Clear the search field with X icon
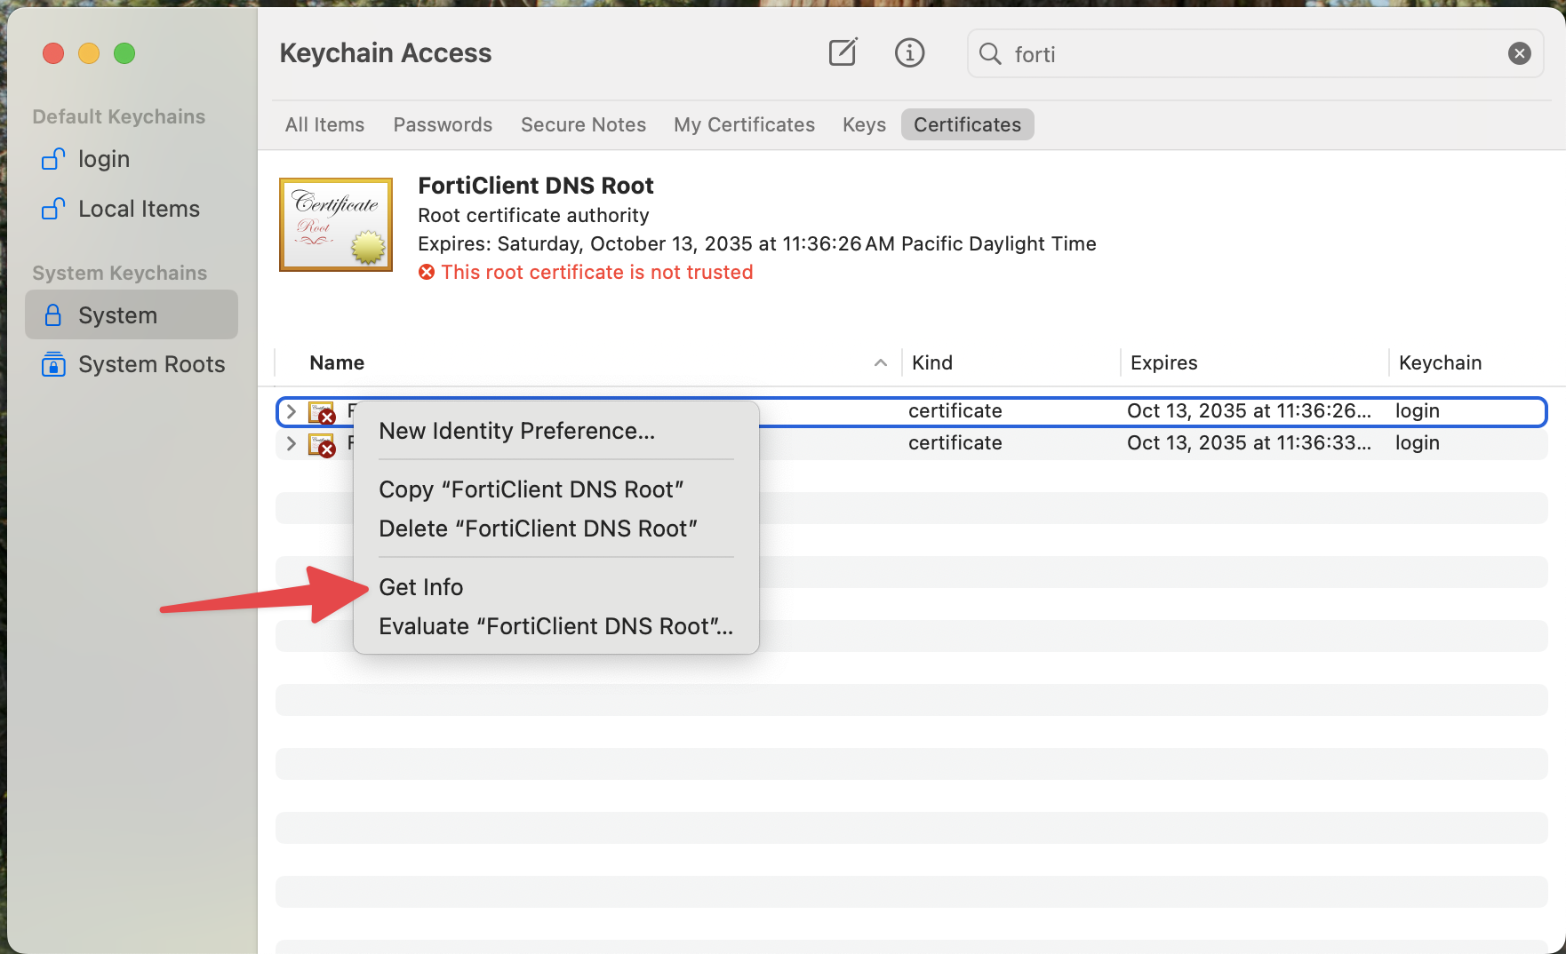This screenshot has width=1566, height=954. [x=1519, y=54]
